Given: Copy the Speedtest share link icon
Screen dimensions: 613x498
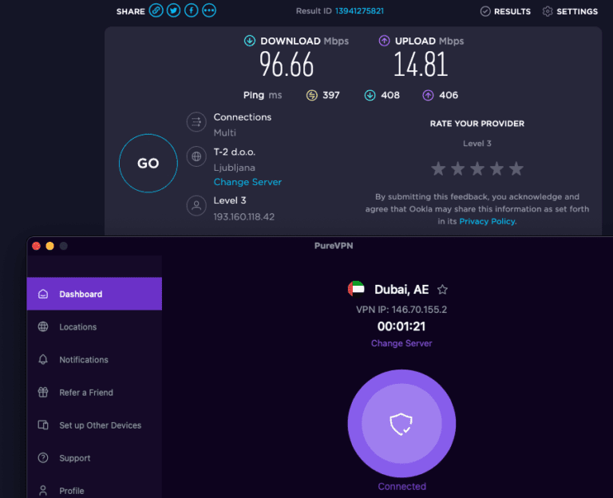Looking at the screenshot, I should [156, 10].
